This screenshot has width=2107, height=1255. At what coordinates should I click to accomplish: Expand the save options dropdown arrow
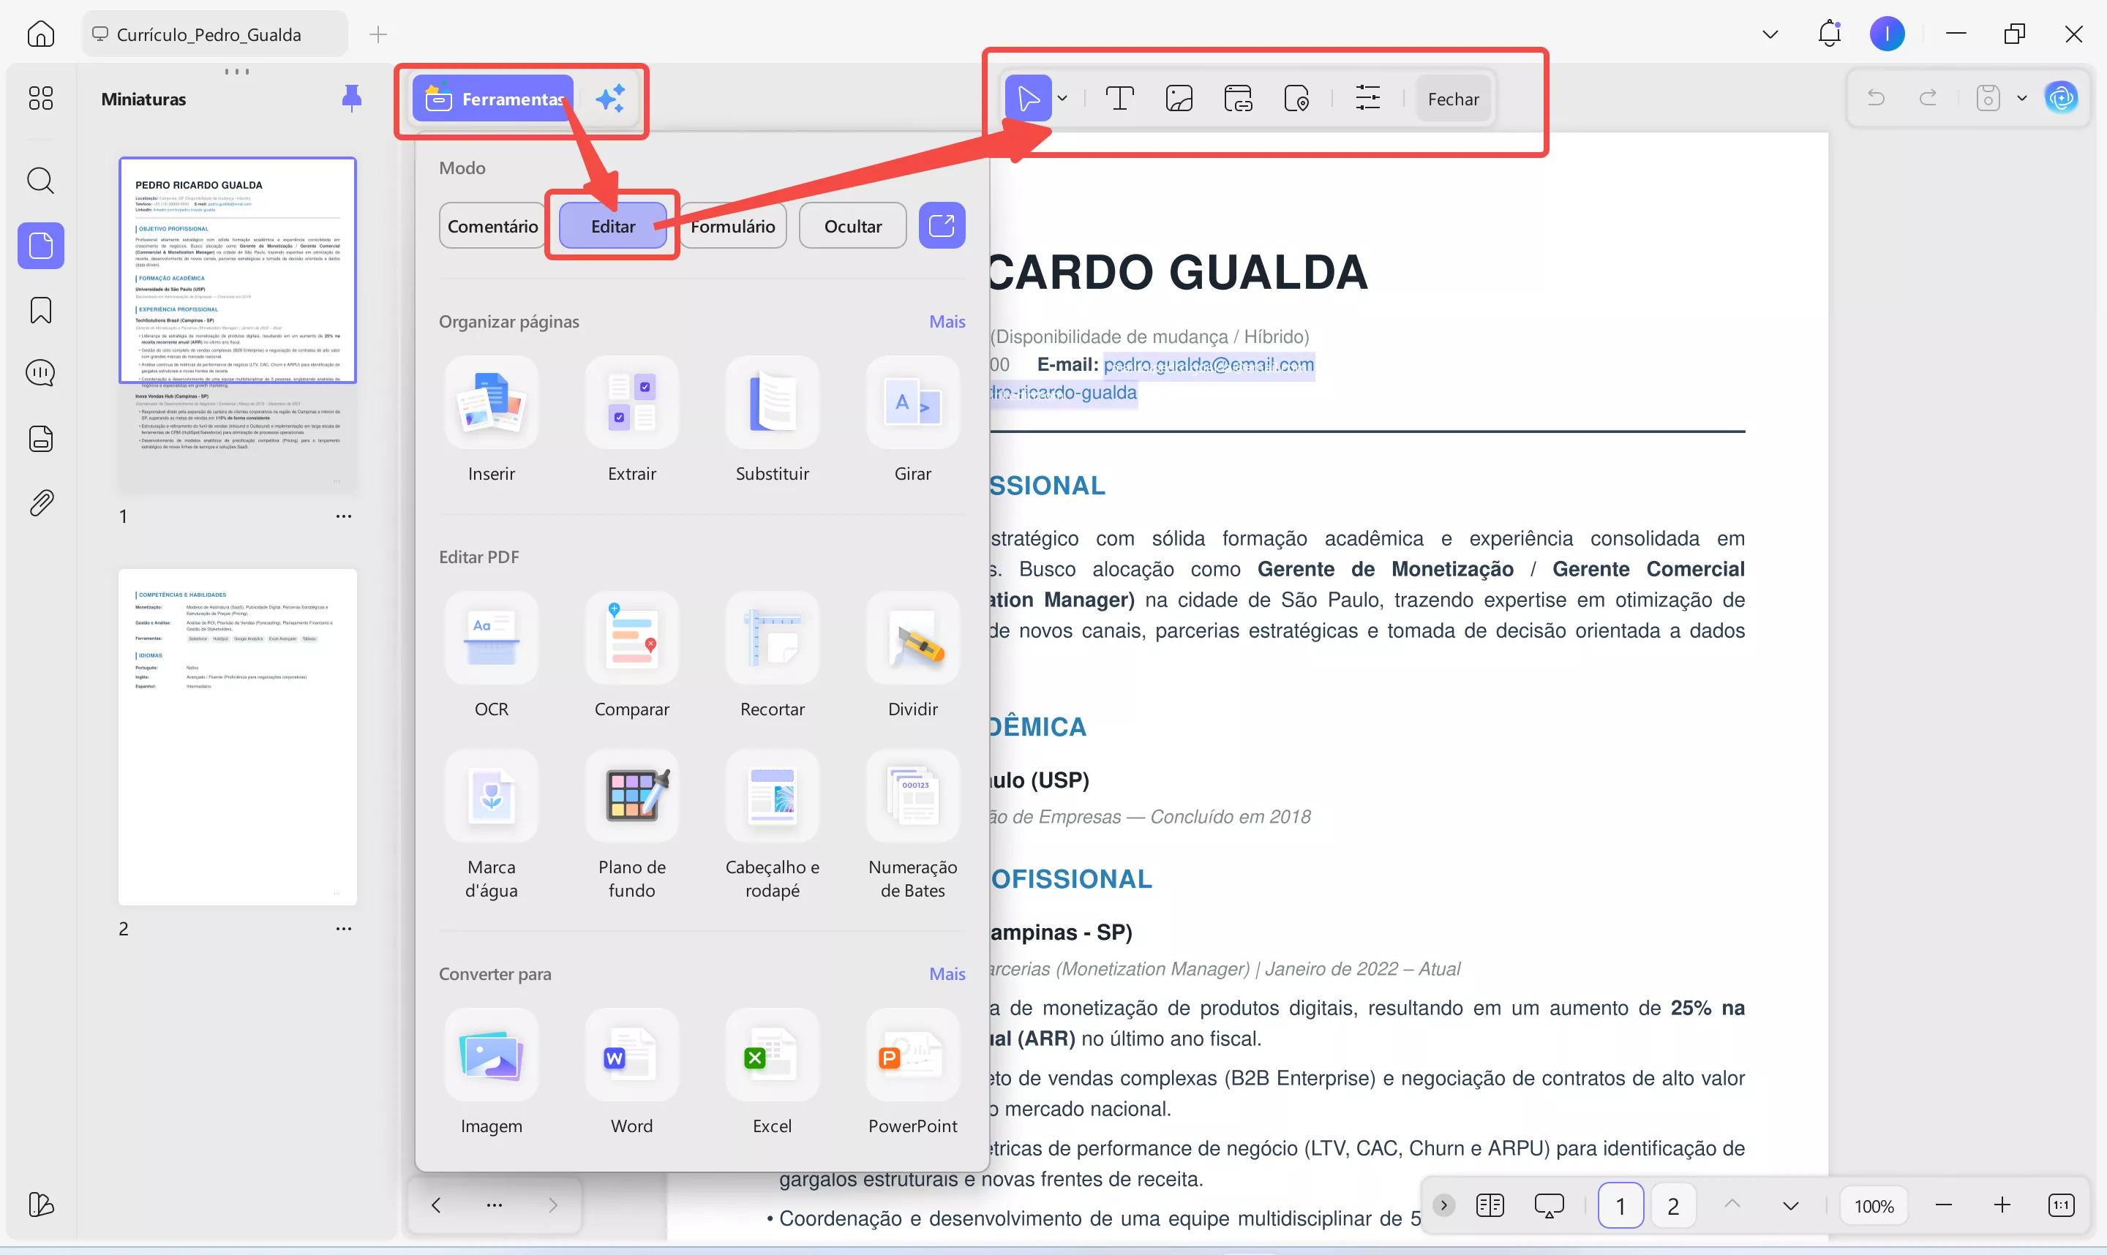click(2021, 98)
